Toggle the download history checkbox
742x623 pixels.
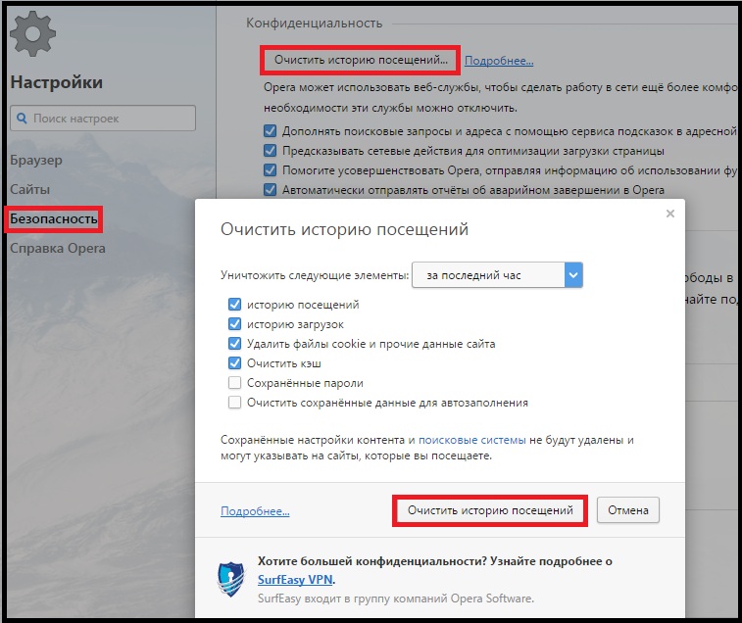coord(234,324)
